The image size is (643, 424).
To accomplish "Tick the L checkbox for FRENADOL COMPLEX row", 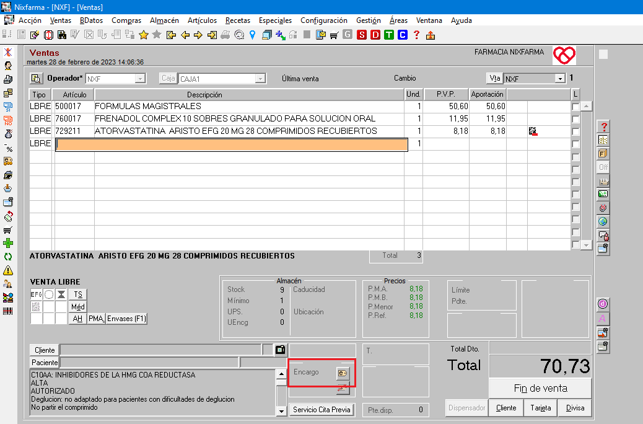I will click(x=575, y=119).
